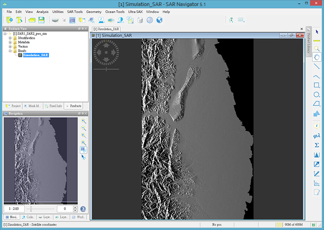This screenshot has width=324, height=230.
Task: Collapse the Bands folder node
Action: pos(10,51)
